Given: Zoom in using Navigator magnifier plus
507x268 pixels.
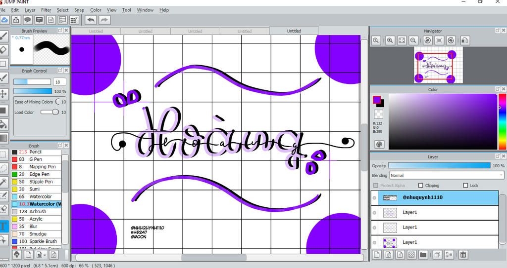Looking at the screenshot, I should coord(390,40).
